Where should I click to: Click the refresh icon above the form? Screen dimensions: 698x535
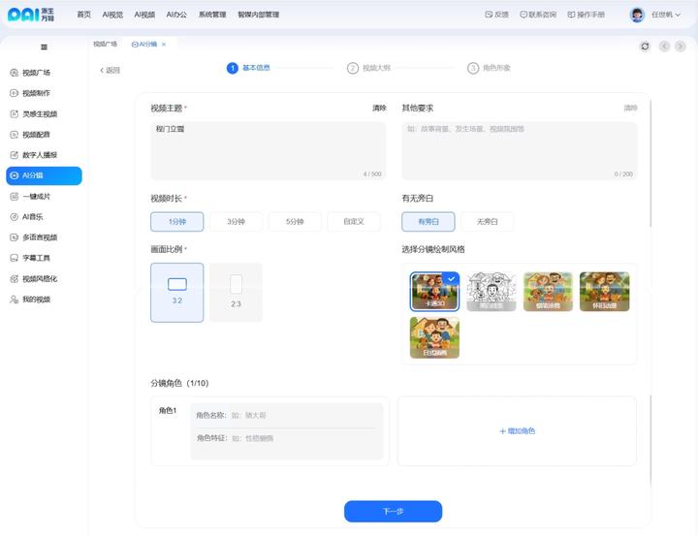645,46
